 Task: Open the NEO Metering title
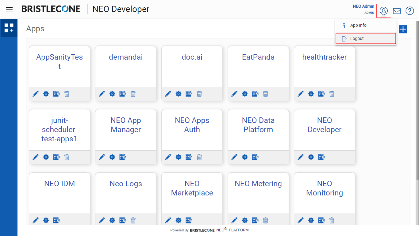coord(258,184)
